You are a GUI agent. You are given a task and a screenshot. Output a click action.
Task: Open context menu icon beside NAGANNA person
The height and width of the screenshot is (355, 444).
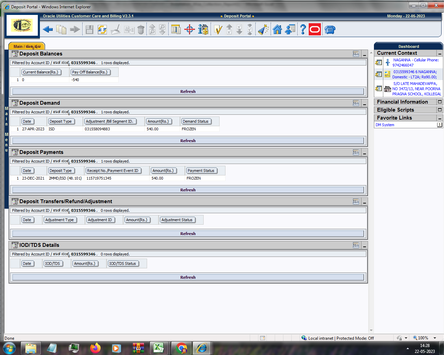378,63
